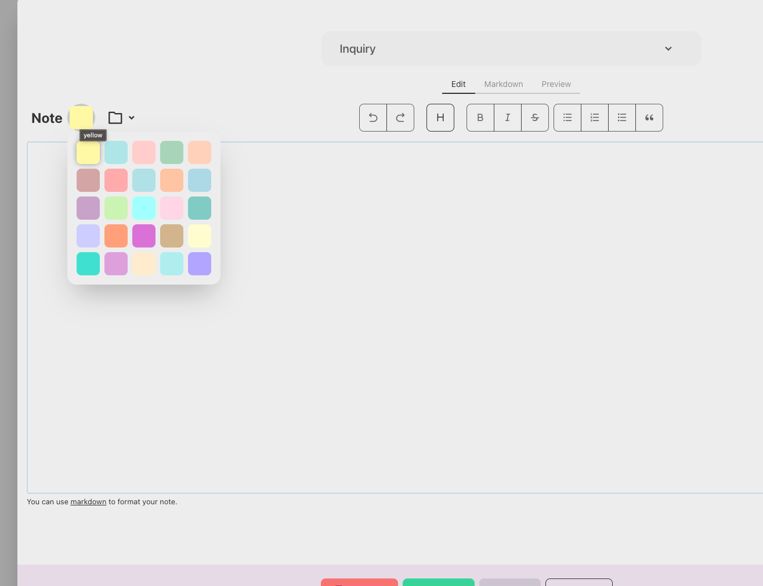Click the Redo icon in the toolbar
This screenshot has width=763, height=586.
click(x=400, y=117)
